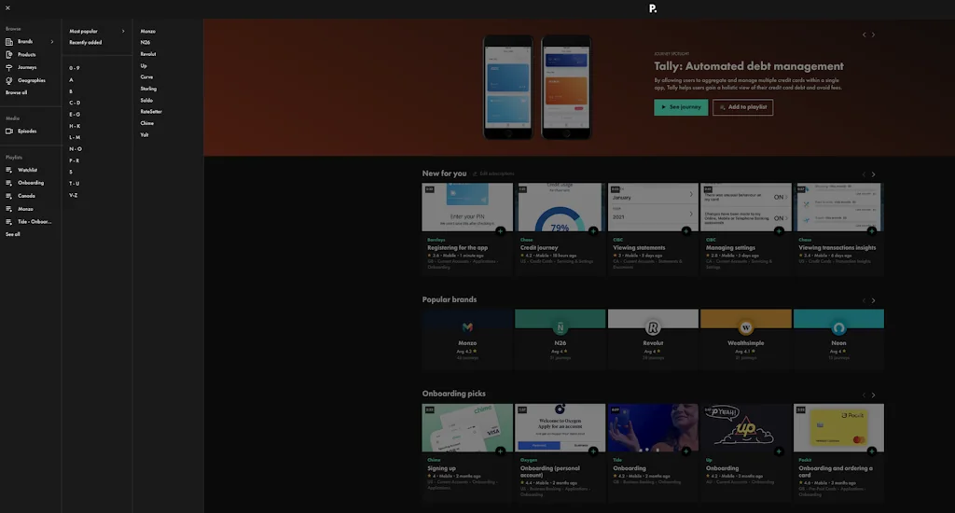955x513 pixels.
Task: Click the Edit subscriptions link
Action: pos(493,173)
